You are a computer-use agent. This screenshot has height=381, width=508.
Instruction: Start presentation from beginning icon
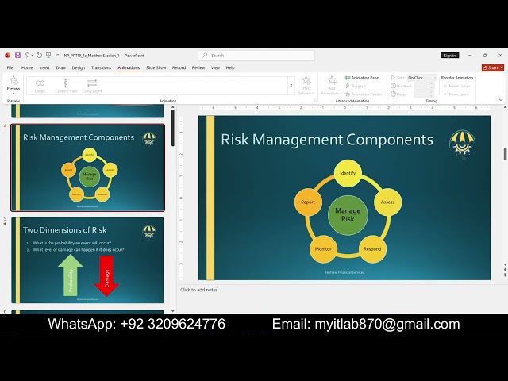pyautogui.click(x=48, y=56)
